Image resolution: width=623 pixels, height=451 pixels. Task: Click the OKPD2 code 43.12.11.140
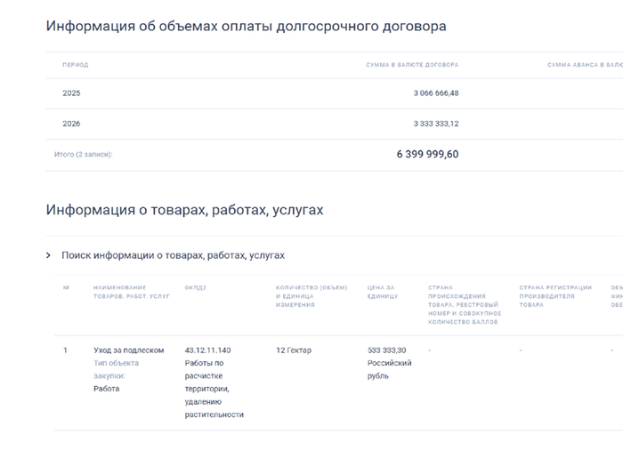(x=207, y=350)
